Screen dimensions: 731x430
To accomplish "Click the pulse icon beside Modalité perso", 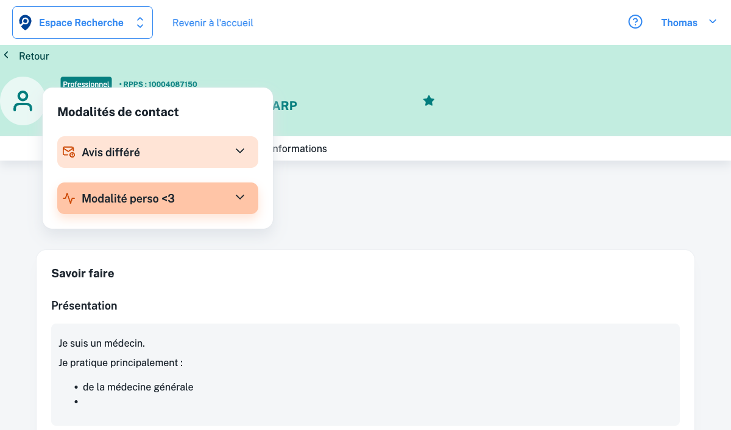I will 69,198.
